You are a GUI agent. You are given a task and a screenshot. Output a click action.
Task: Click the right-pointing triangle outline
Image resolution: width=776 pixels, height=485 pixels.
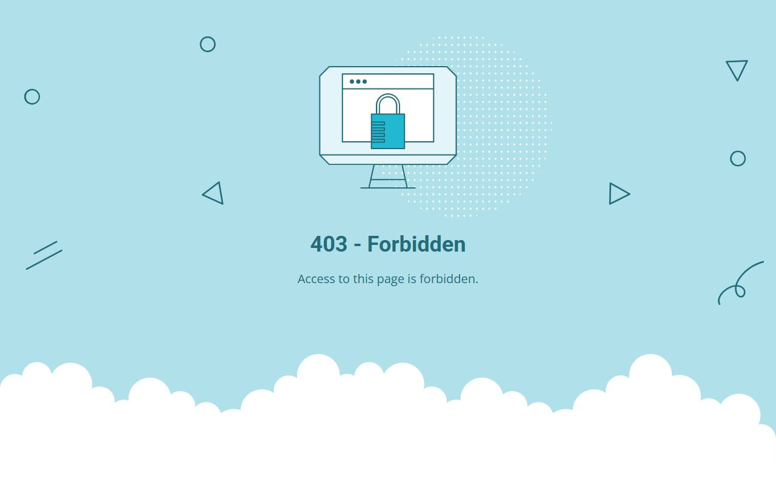pos(620,194)
